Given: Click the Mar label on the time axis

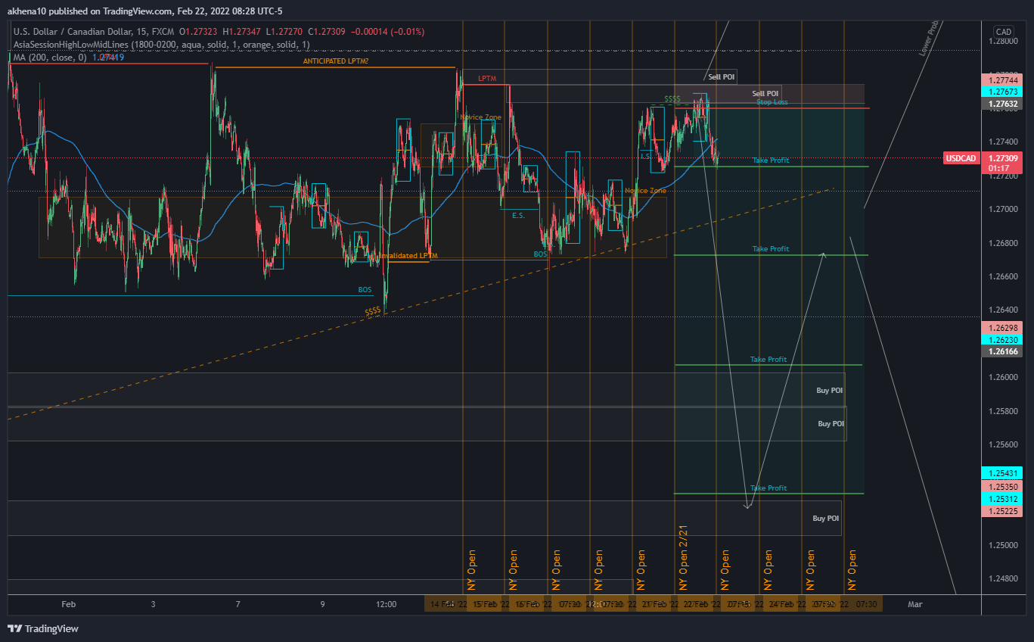Looking at the screenshot, I should click(915, 604).
